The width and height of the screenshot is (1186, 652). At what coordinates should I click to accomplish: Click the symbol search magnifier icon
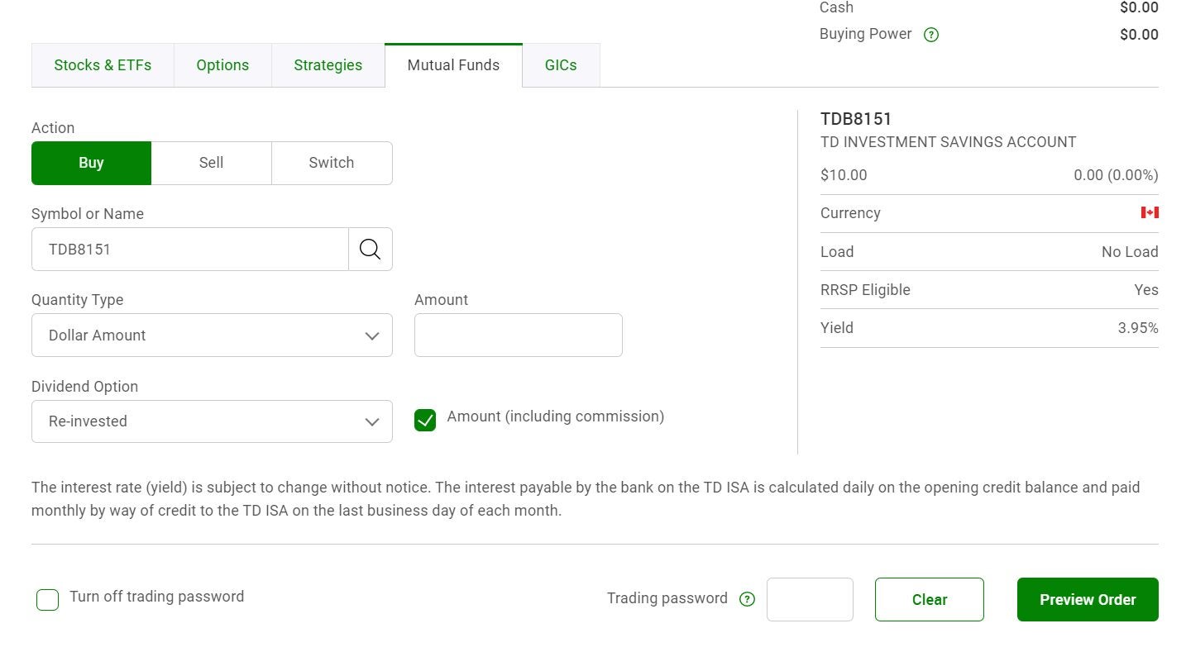tap(369, 248)
